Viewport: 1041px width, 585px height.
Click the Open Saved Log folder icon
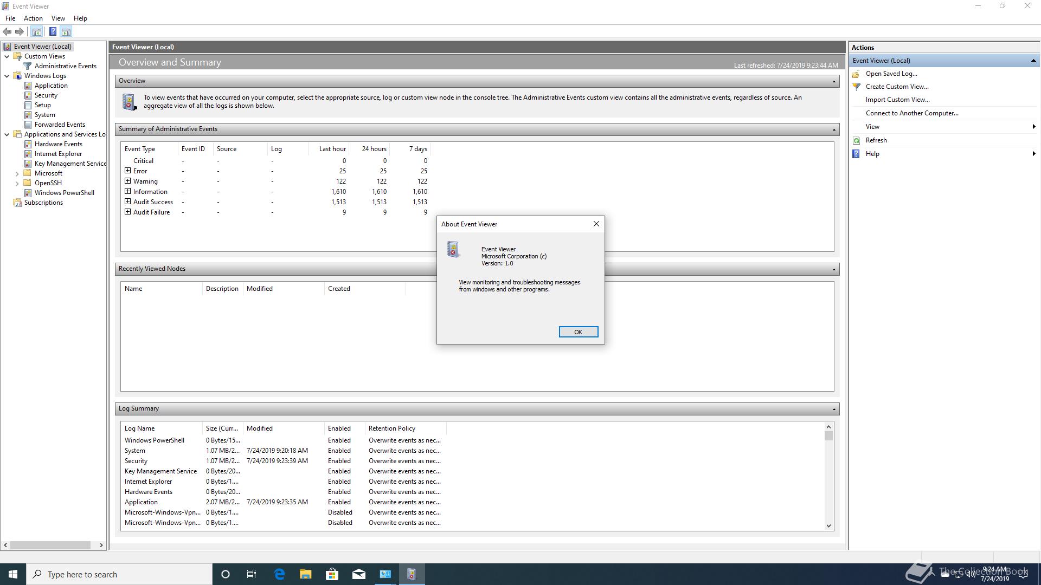click(856, 74)
